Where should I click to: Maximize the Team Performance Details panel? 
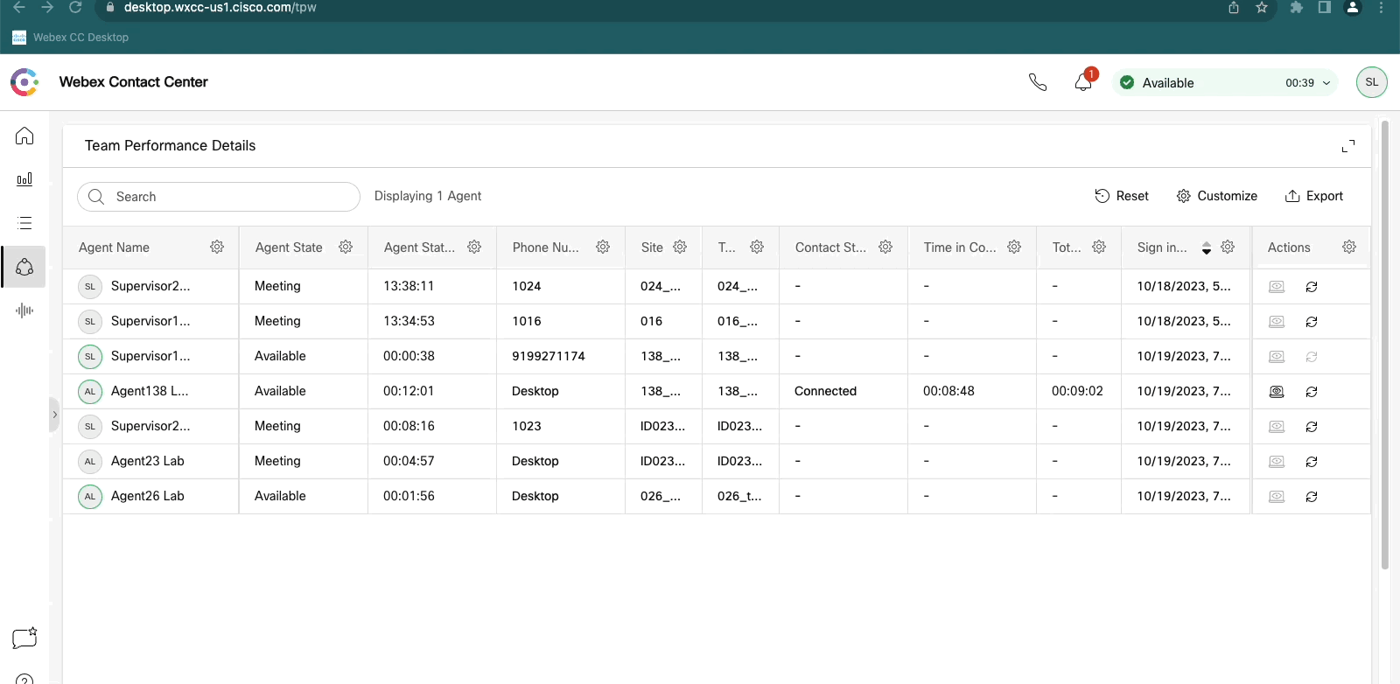(x=1347, y=146)
